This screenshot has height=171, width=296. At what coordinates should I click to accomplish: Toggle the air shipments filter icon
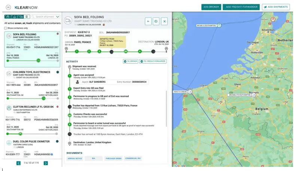[x=14, y=17]
